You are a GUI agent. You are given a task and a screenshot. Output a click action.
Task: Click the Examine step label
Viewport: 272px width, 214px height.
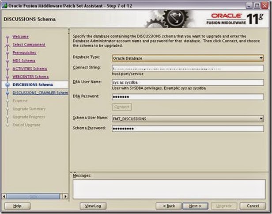coord(20,101)
